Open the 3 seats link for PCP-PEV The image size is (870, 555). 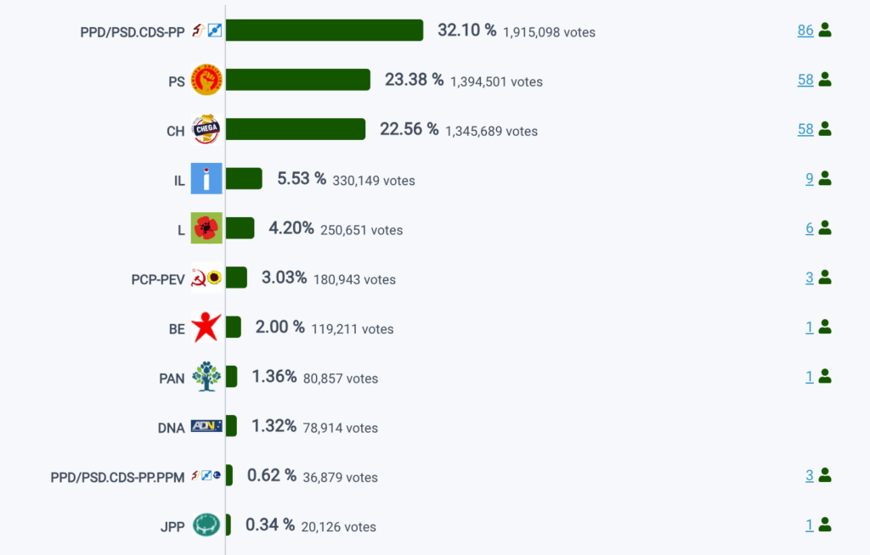coord(810,277)
